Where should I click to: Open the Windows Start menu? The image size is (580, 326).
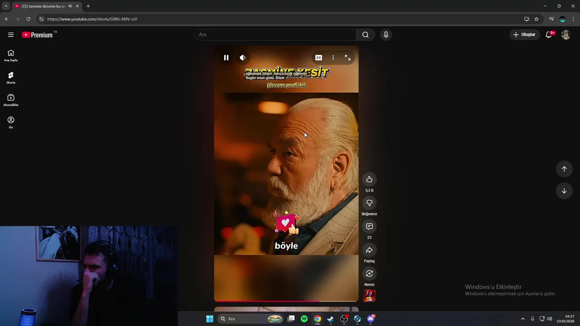point(210,319)
